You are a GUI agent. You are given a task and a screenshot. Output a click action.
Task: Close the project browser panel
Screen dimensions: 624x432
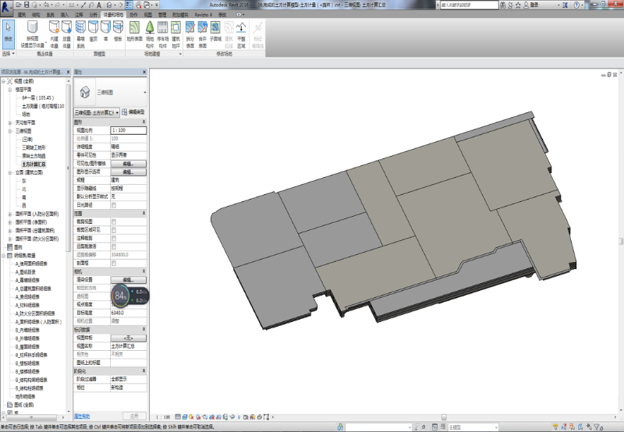(x=68, y=72)
